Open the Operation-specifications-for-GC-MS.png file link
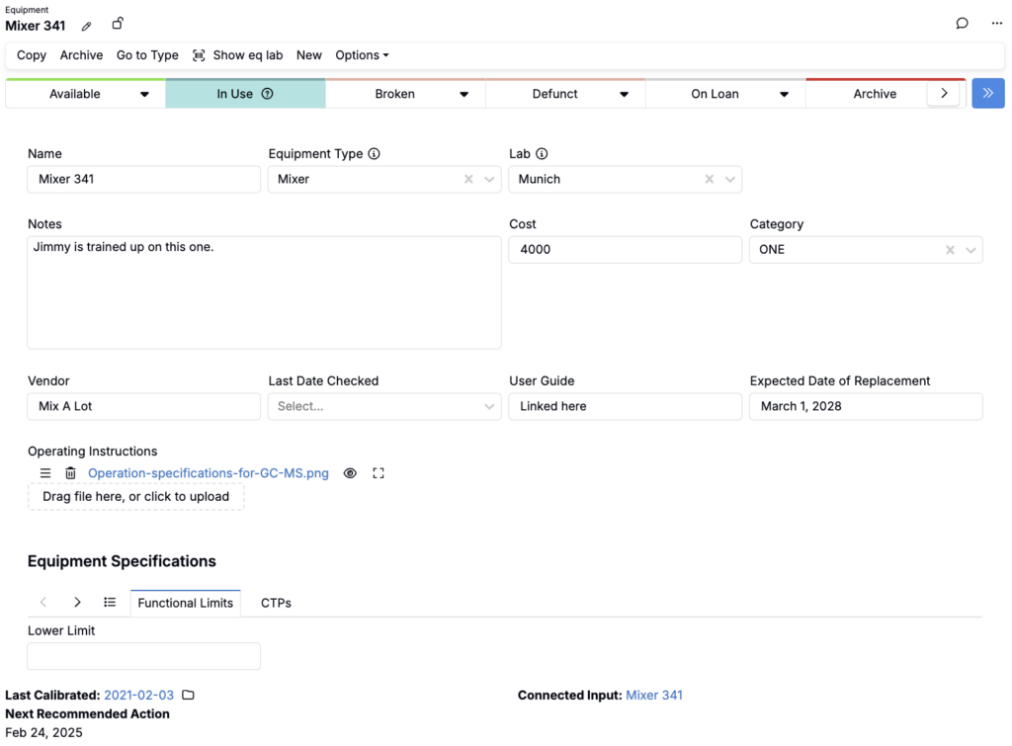The width and height of the screenshot is (1012, 746). pos(209,473)
